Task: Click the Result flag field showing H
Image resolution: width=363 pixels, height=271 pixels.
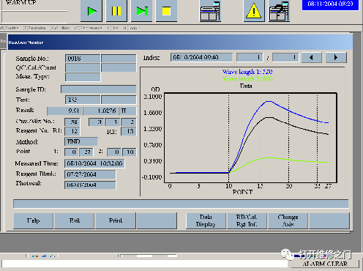Action: pos(127,111)
